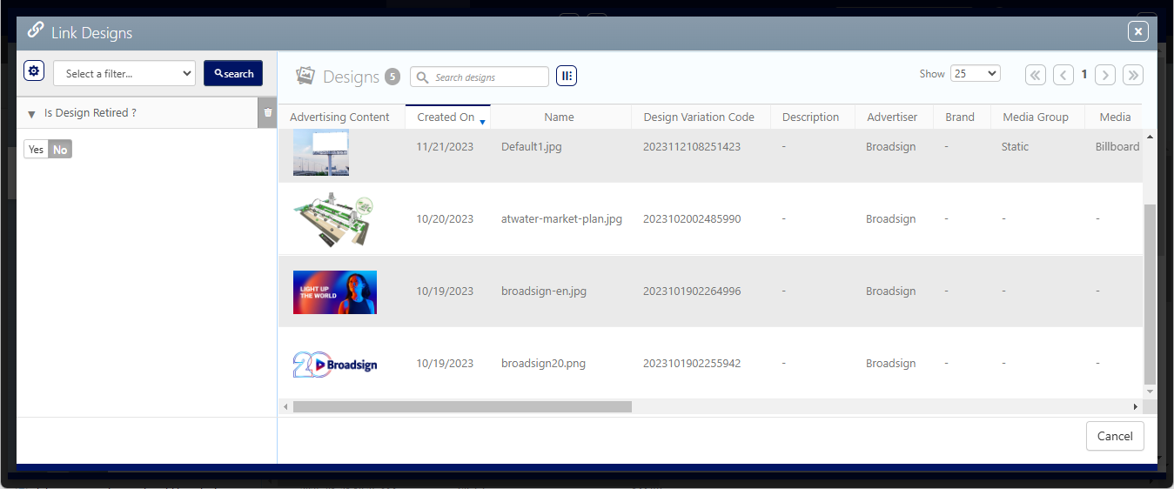Click the Cancel button
Viewport: 1174px width, 489px height.
(x=1115, y=436)
